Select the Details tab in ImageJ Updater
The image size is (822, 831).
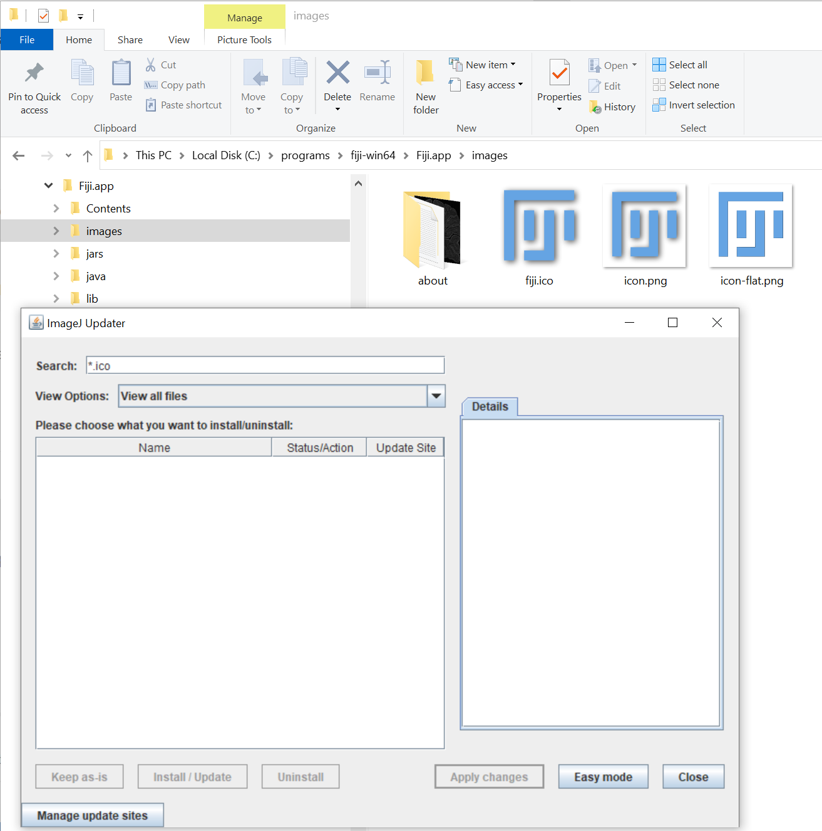490,406
